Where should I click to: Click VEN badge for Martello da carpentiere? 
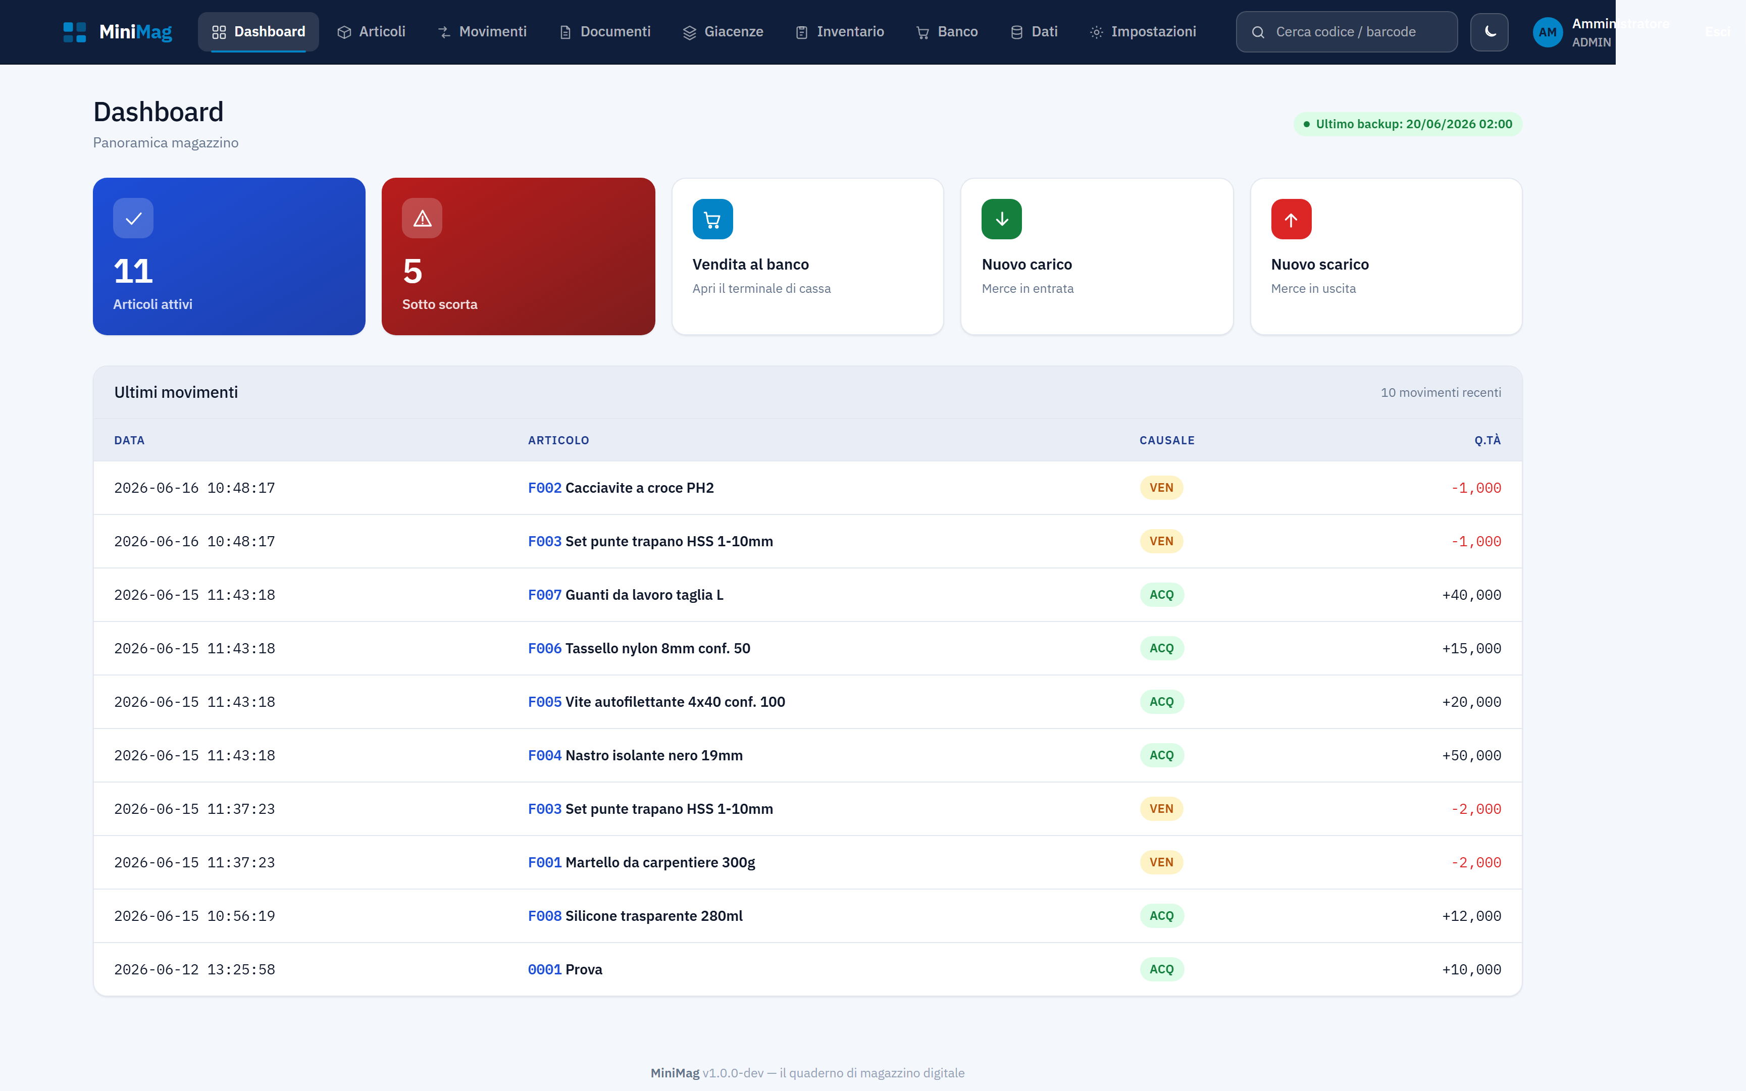1161,862
